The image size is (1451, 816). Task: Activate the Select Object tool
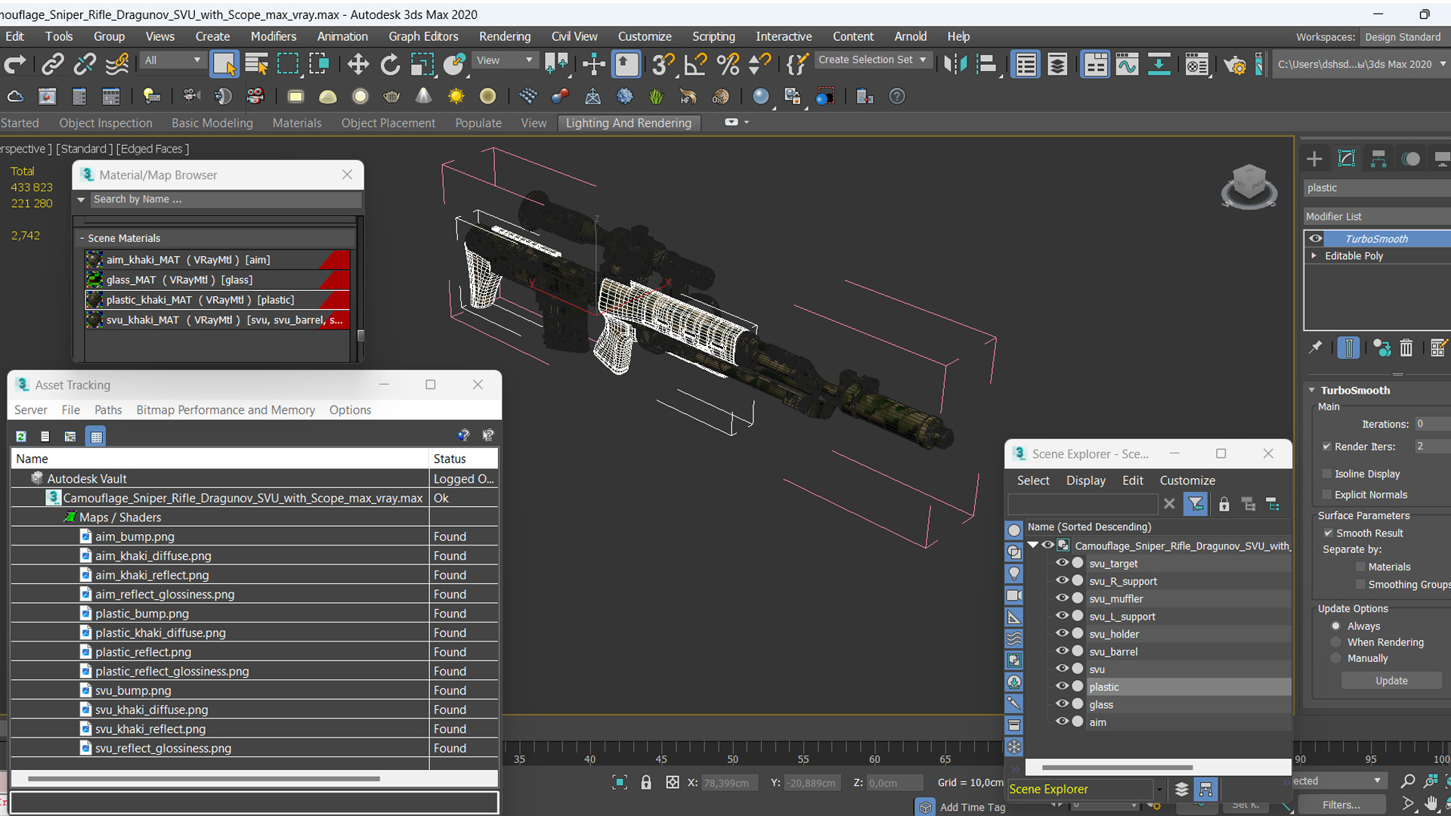click(x=224, y=64)
